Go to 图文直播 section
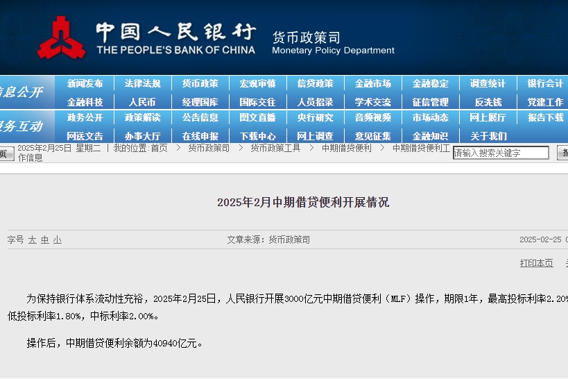 257,117
